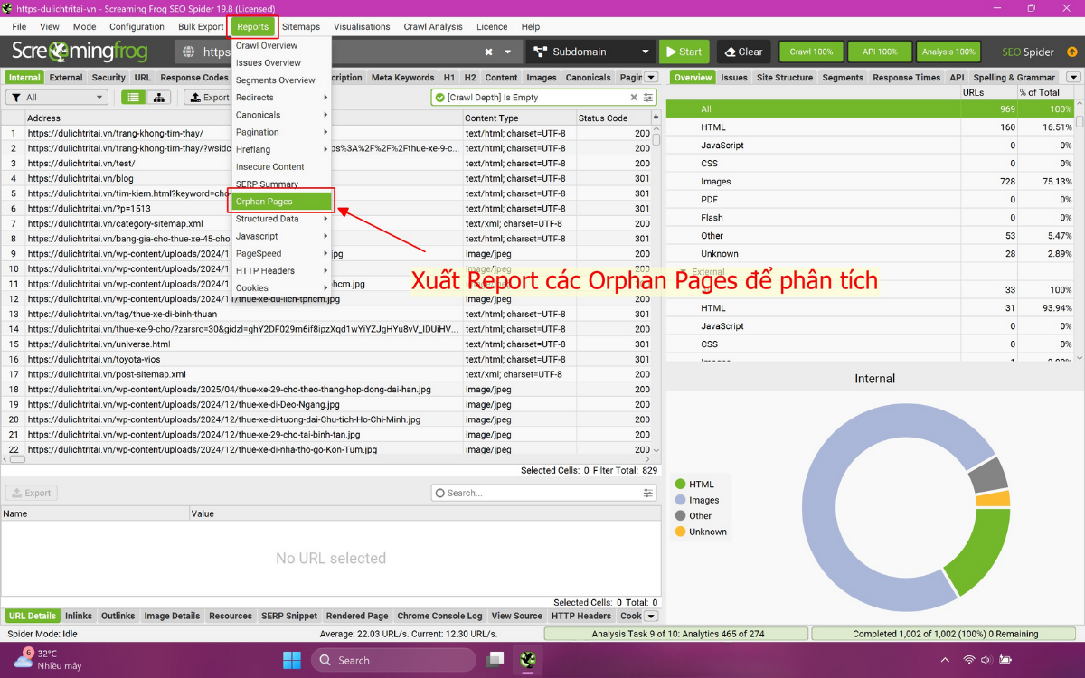Select the list view icon in toolbar
This screenshot has width=1085, height=678.
[131, 97]
